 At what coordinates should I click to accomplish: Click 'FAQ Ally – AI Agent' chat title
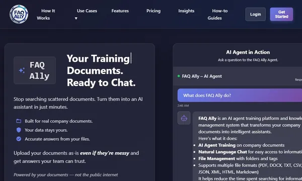pos(202,76)
